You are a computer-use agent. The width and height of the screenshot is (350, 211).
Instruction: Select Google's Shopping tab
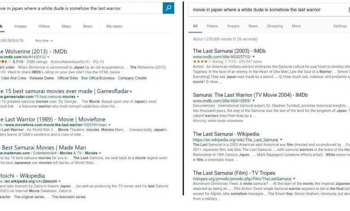(x=275, y=26)
